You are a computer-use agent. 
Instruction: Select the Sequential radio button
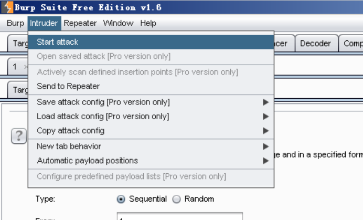[121, 199]
